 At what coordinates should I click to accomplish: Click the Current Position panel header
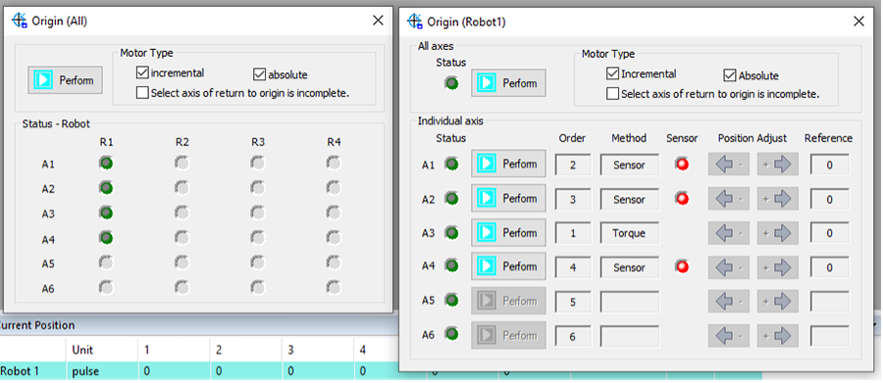click(x=37, y=325)
